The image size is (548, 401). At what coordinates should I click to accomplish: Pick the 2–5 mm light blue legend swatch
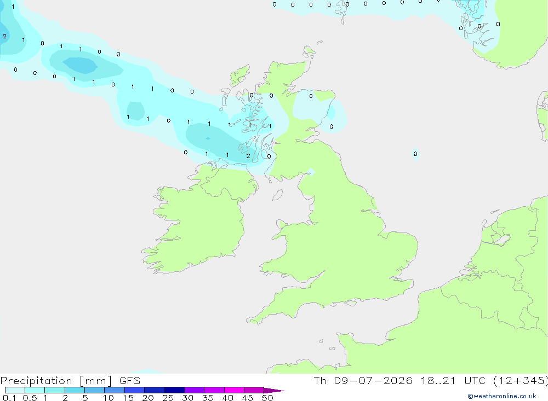click(x=75, y=390)
